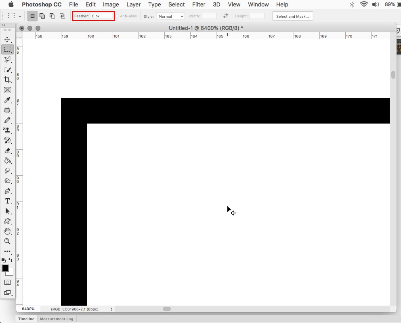Swap foreground and background colors

(x=10, y=260)
